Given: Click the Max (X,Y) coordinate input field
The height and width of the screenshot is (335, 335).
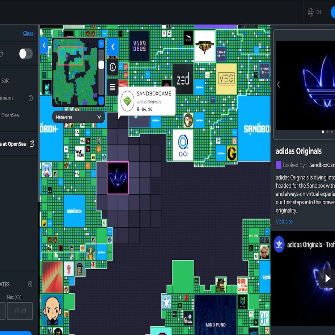Looking at the screenshot, I should point(20,311).
